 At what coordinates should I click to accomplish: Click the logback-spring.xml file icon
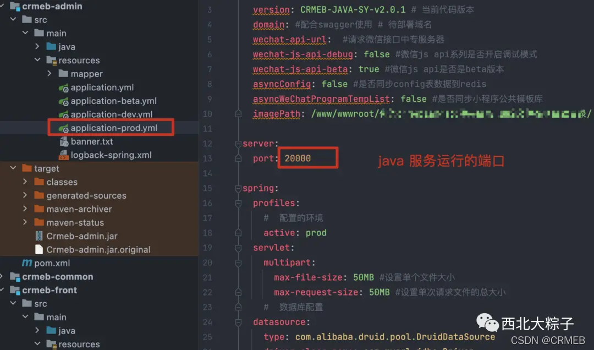click(x=63, y=155)
